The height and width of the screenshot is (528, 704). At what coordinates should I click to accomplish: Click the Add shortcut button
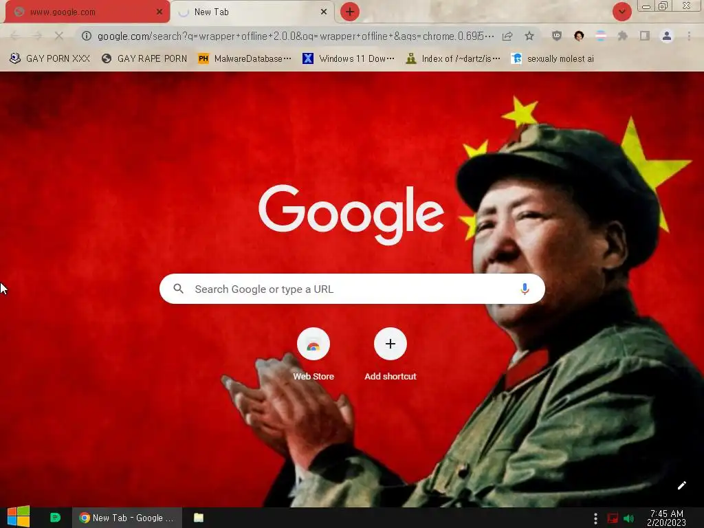click(x=390, y=354)
